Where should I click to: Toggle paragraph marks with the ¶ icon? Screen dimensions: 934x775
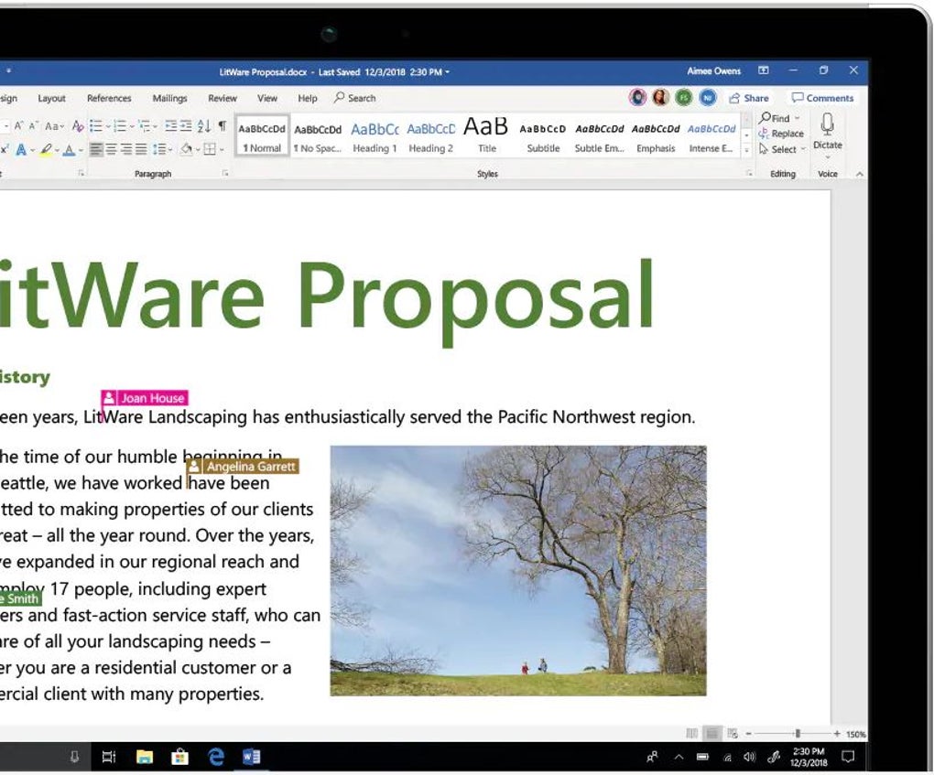[x=223, y=127]
